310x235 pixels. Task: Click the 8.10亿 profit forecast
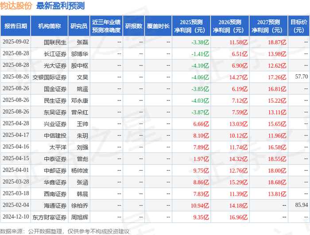[201, 135]
